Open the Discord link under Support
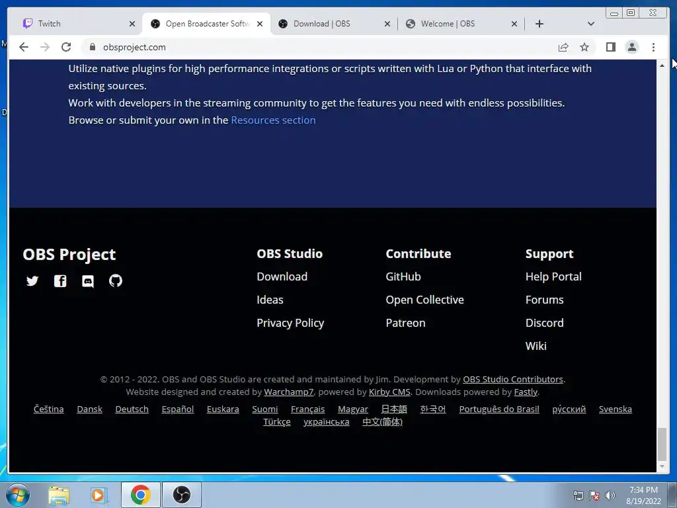This screenshot has width=677, height=508. 545,323
